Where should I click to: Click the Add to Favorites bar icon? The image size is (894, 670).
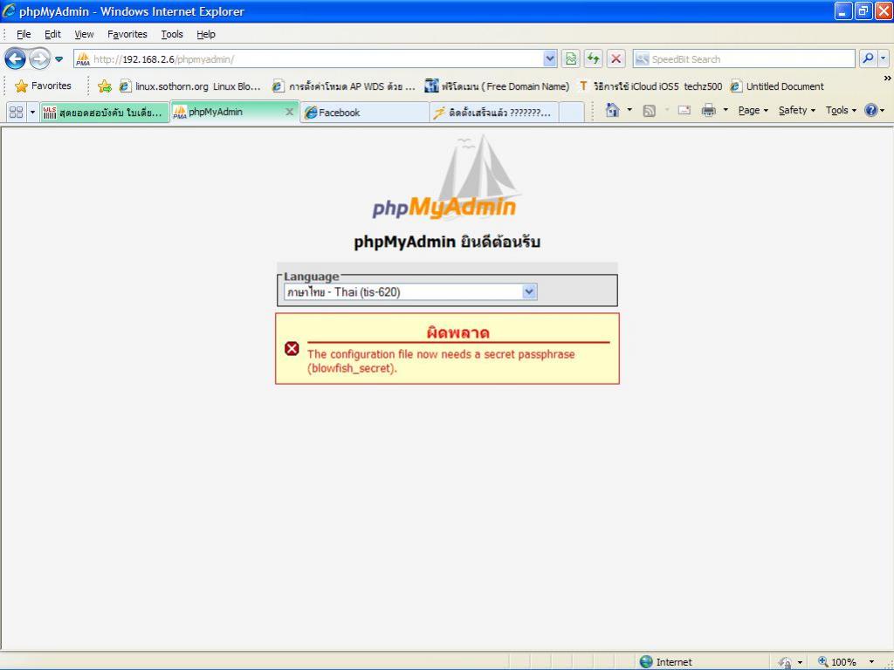click(105, 86)
